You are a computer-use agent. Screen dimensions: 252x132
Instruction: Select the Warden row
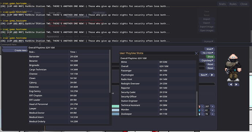point(158,109)
